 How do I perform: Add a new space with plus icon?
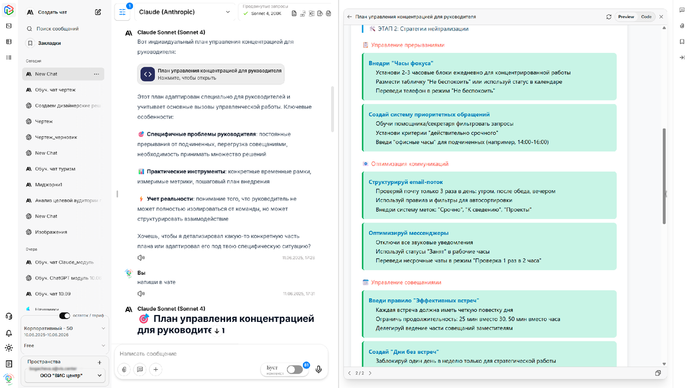pyautogui.click(x=100, y=362)
